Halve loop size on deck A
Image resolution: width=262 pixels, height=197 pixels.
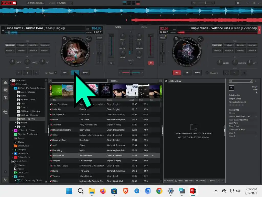click(19, 73)
